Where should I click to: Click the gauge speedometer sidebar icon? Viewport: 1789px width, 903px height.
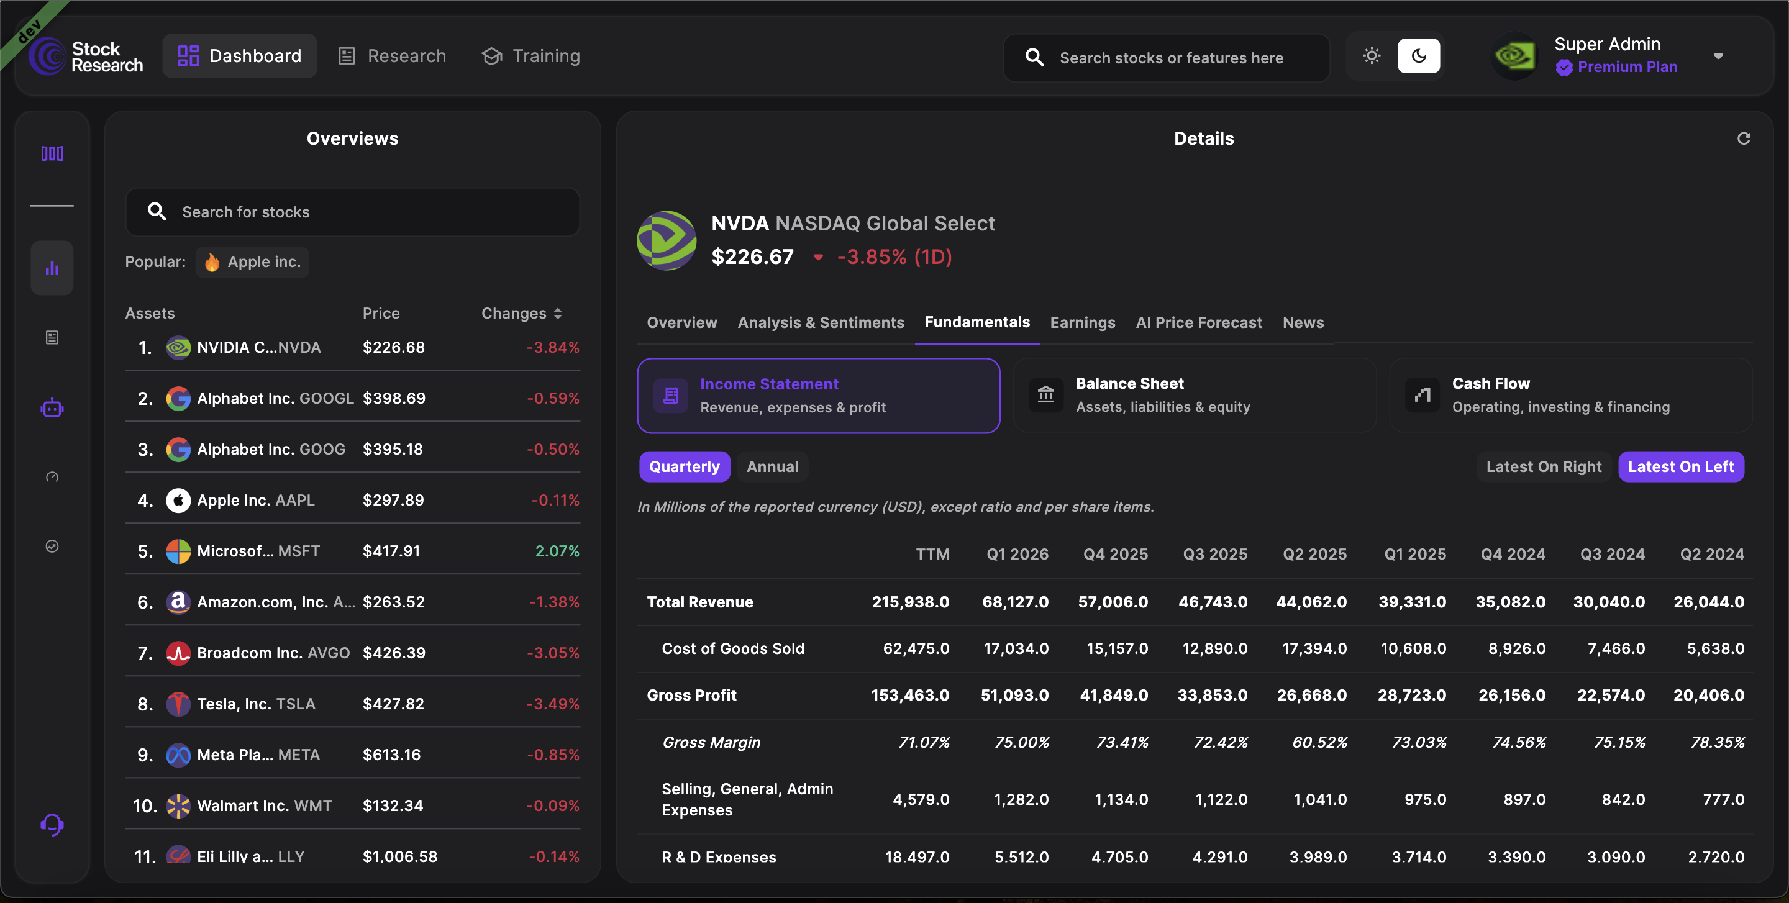pos(52,477)
